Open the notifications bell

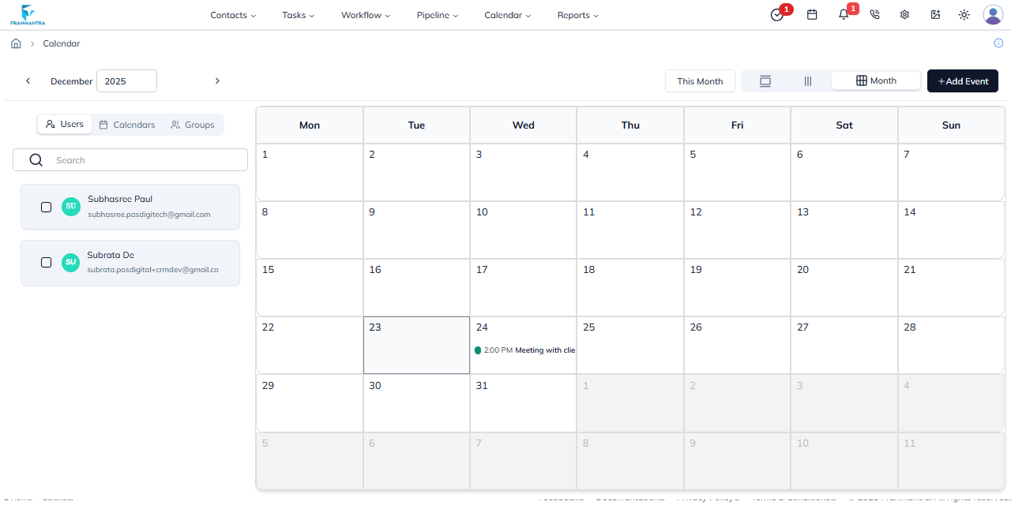click(844, 15)
